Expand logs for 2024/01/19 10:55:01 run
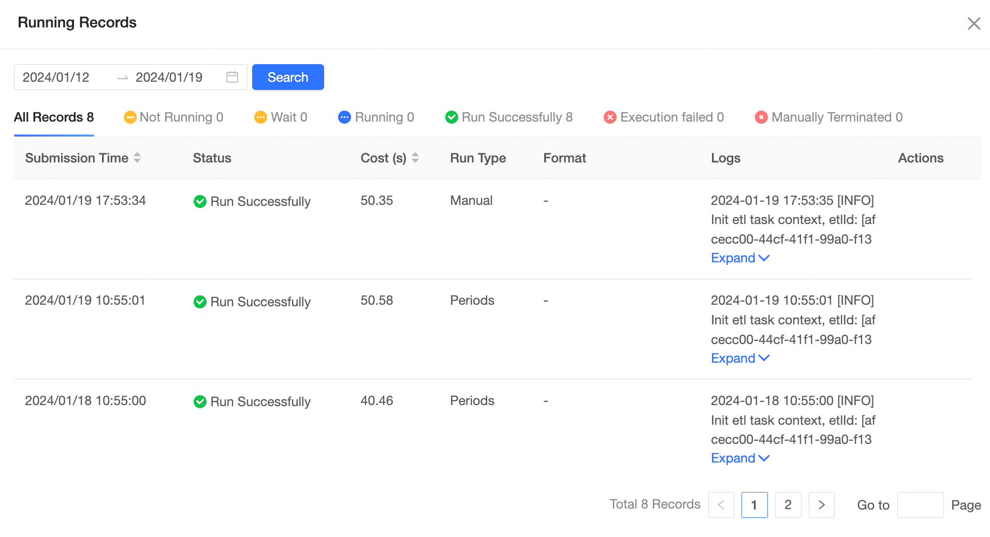 point(740,358)
